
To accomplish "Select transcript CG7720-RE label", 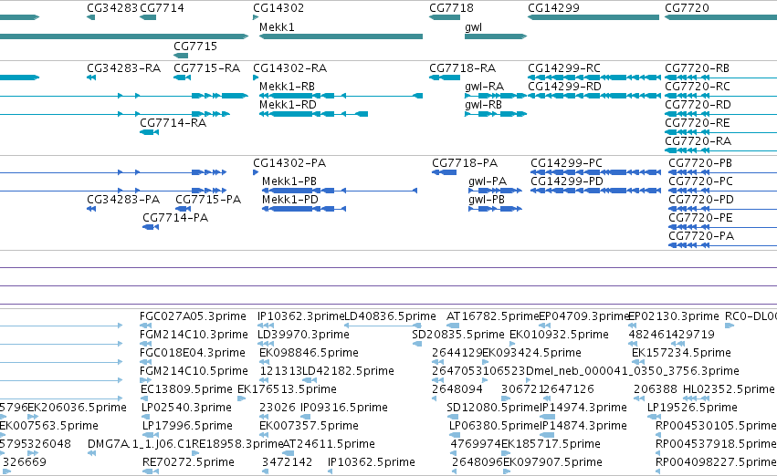I will pyautogui.click(x=698, y=123).
